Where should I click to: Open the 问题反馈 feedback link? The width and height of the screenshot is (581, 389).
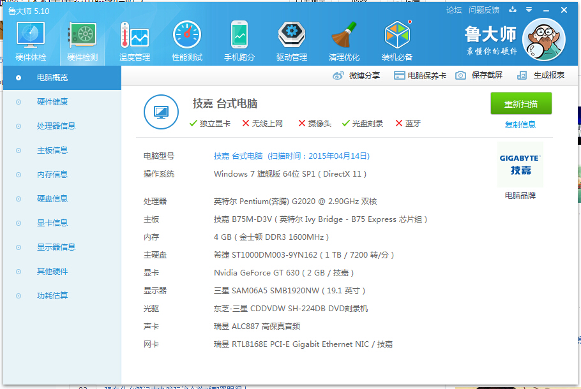click(x=484, y=10)
